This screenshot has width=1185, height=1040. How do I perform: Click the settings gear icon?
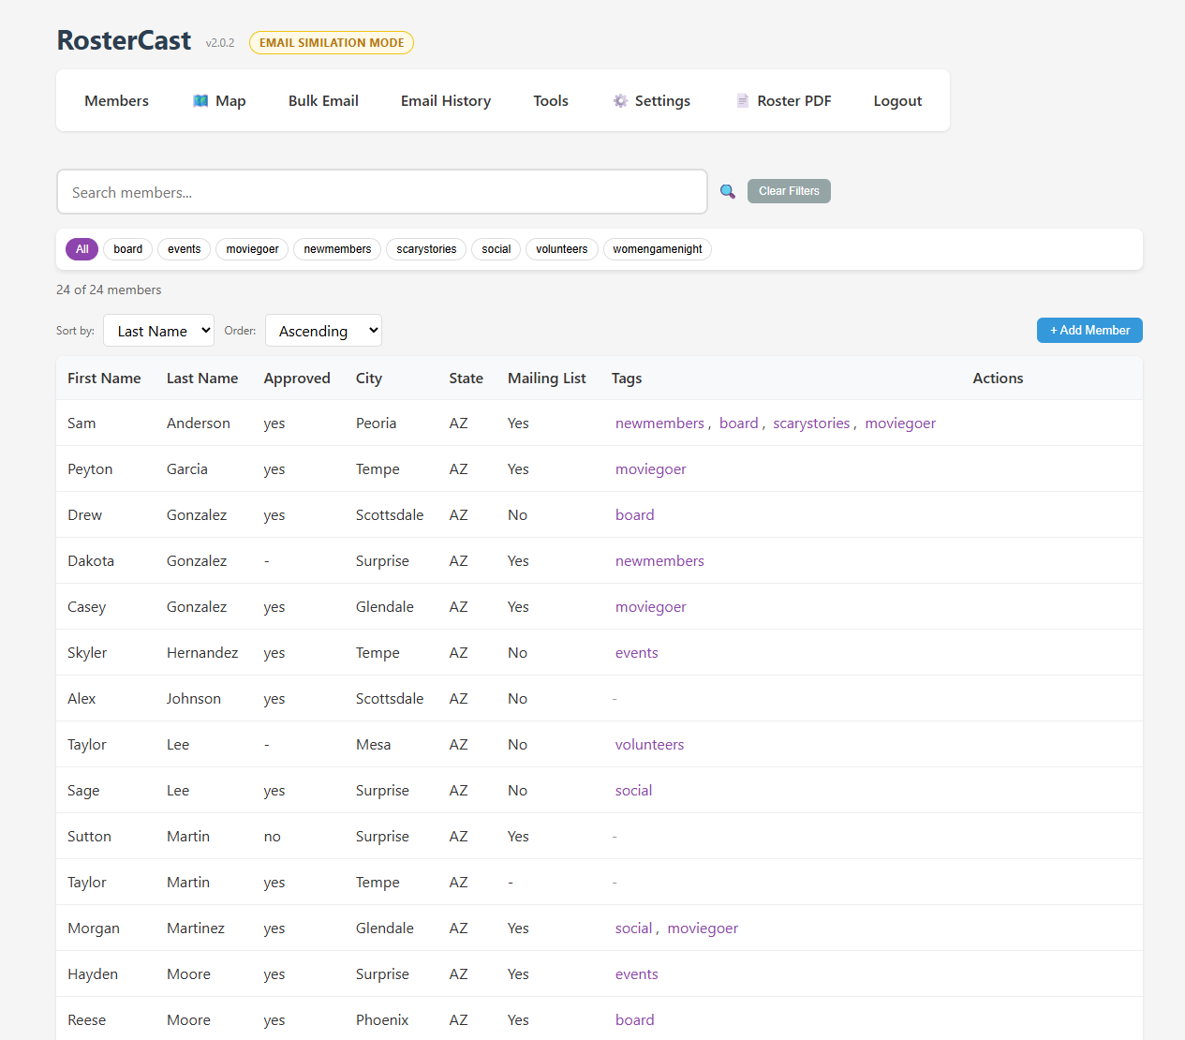620,100
